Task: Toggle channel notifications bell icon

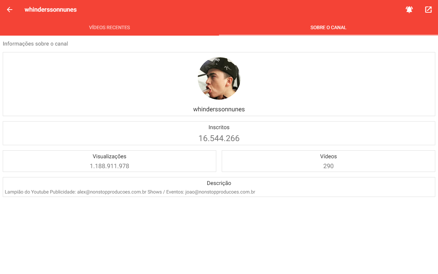Action: pyautogui.click(x=409, y=10)
